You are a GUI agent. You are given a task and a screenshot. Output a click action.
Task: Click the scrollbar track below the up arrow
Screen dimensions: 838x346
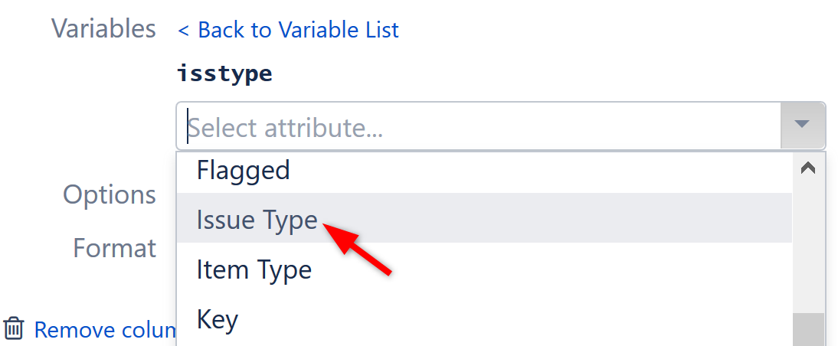point(808,245)
